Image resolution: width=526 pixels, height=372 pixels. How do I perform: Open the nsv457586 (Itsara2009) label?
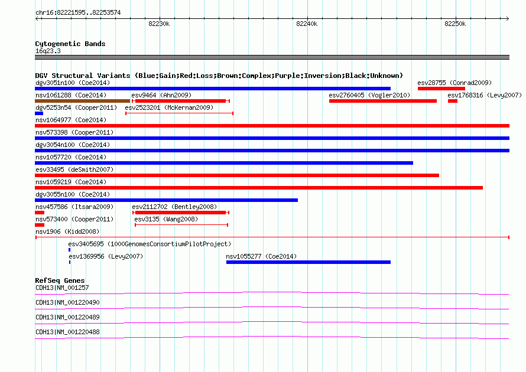point(74,207)
